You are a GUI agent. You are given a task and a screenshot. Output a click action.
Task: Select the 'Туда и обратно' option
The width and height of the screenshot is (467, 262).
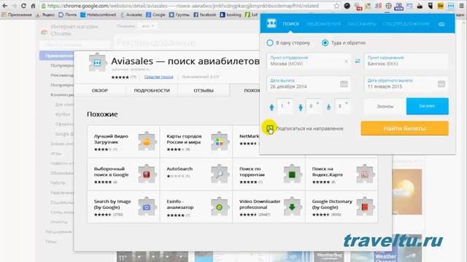(x=325, y=43)
